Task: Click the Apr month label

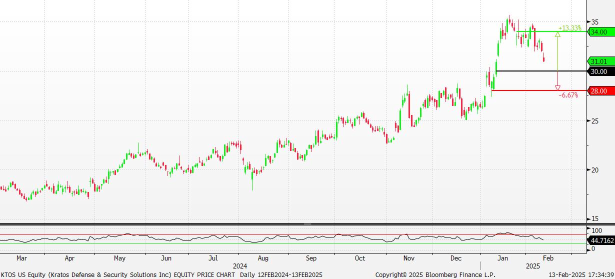Action: point(69,258)
